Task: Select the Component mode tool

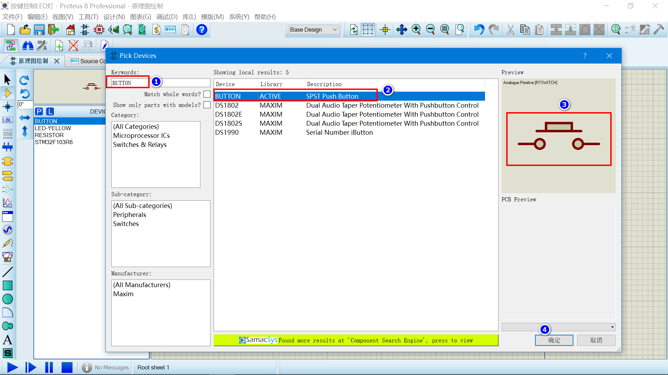Action: (x=8, y=93)
